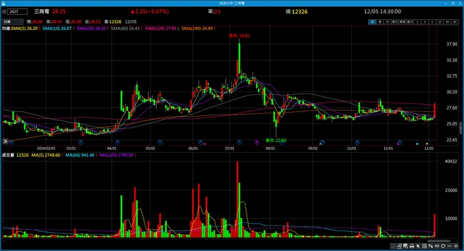Image resolution: width=464 pixels, height=251 pixels.
Task: Click the price change ▲2.35(+9.07%) text
Action: point(150,11)
